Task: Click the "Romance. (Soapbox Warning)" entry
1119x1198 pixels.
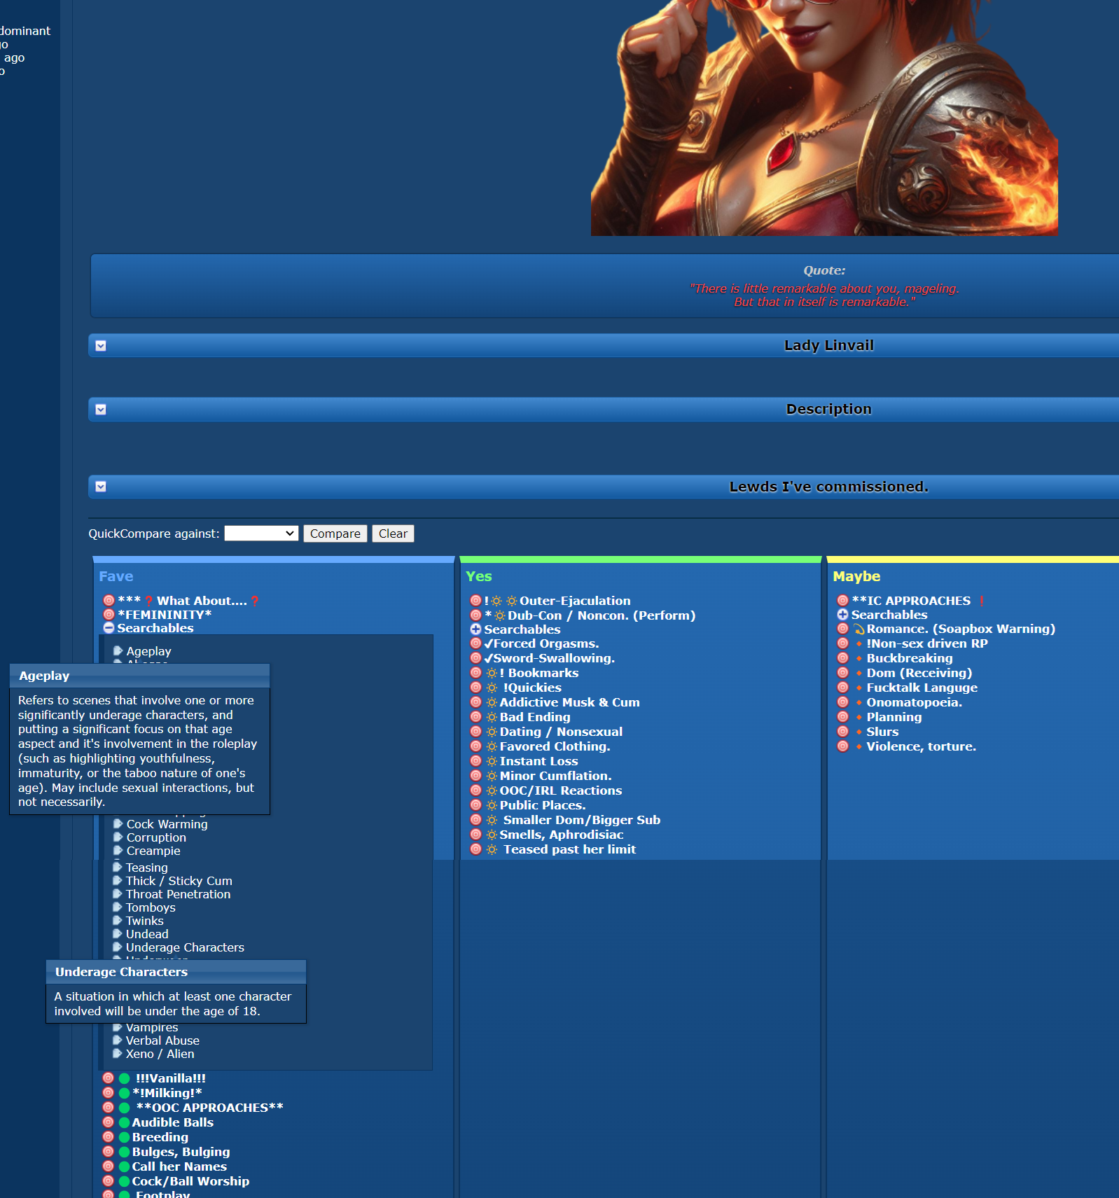Action: coord(961,629)
